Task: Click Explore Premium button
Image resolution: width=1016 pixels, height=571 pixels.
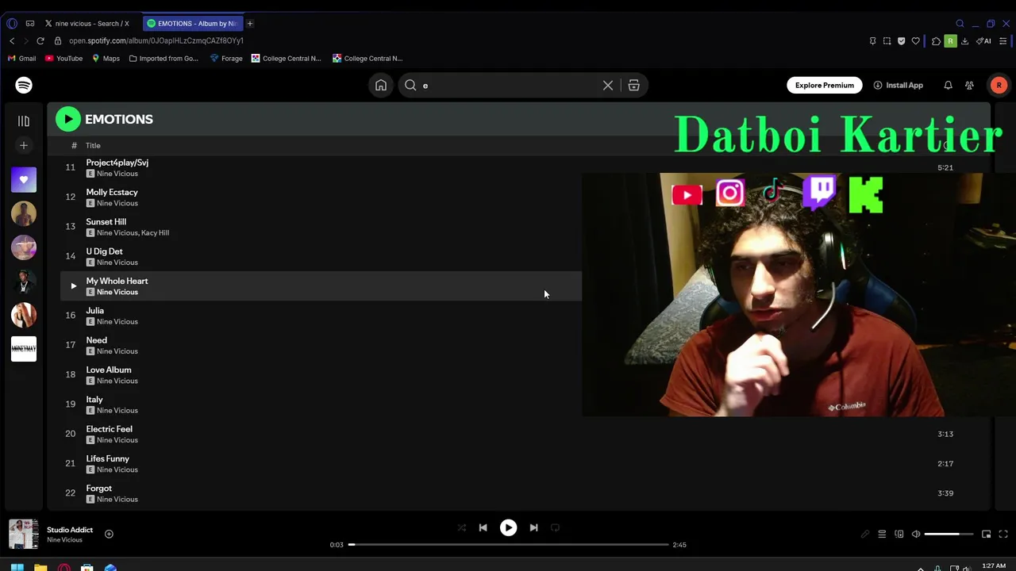Action: tap(825, 85)
